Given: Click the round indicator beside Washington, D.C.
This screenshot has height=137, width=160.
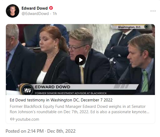Looking at the screenshot, I should click(146, 27).
